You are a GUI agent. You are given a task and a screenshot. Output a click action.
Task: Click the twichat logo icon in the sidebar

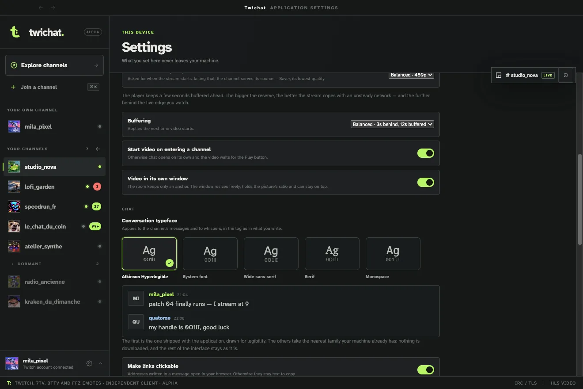[15, 32]
